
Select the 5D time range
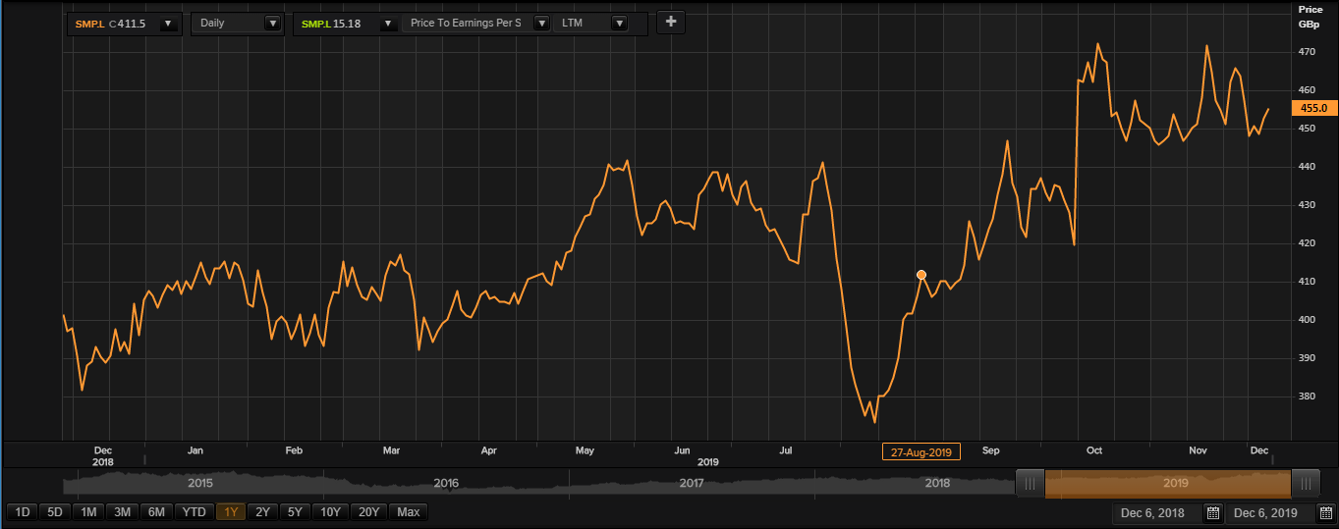[x=54, y=511]
